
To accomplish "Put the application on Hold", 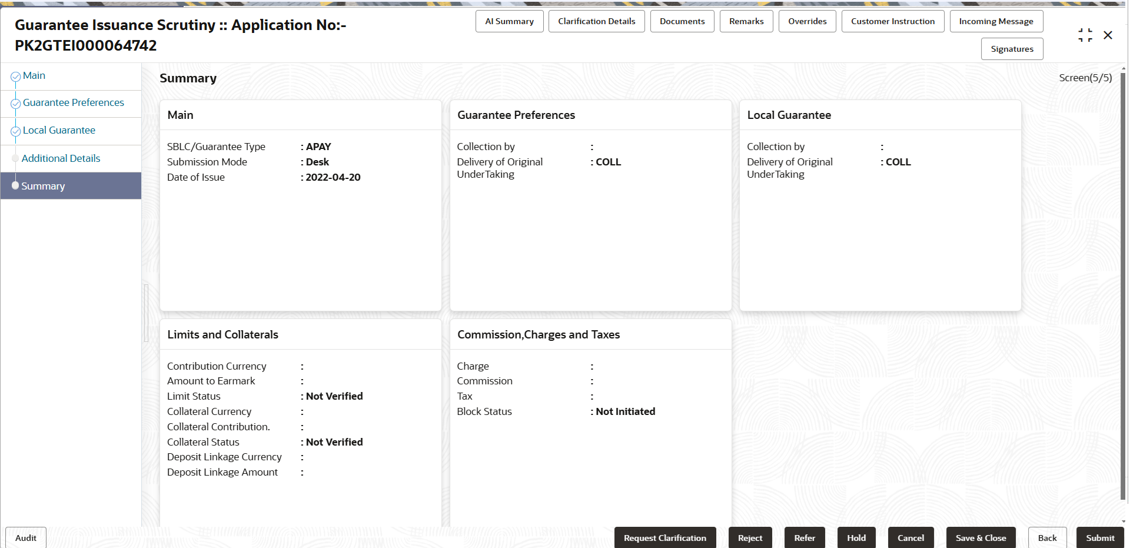I will pyautogui.click(x=856, y=537).
